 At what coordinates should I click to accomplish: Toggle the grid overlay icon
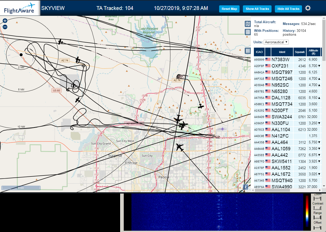click(x=248, y=32)
